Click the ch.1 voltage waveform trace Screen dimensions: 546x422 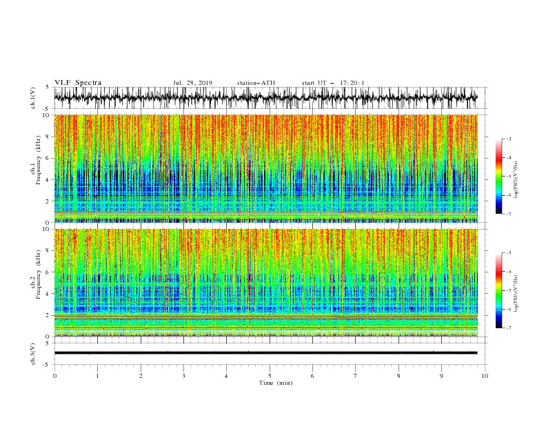(265, 98)
